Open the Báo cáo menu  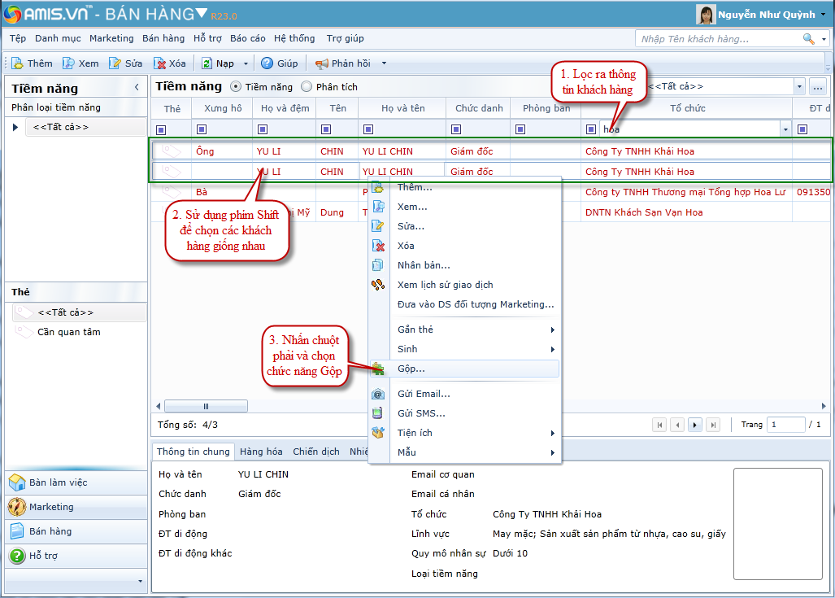pos(248,38)
